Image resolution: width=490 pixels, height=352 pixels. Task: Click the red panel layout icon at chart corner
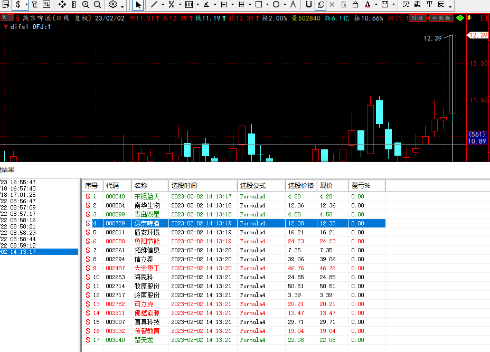coord(484,18)
